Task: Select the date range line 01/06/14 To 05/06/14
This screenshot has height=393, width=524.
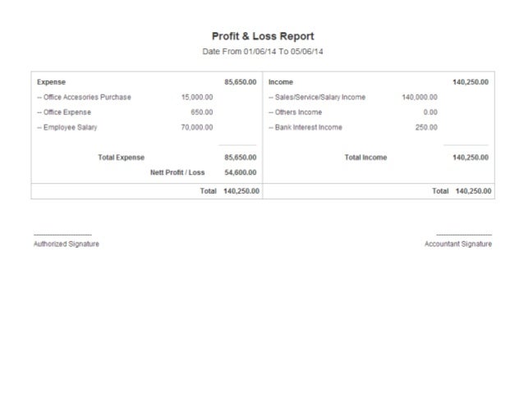Action: click(x=263, y=52)
